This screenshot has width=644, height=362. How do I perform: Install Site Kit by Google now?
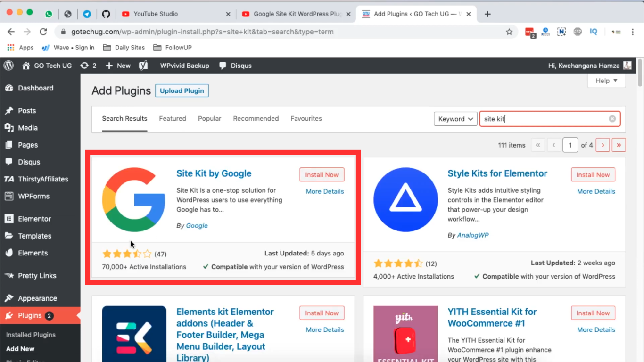[x=322, y=174]
